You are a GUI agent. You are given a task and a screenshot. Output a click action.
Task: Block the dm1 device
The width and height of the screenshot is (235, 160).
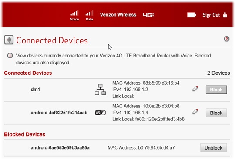click(x=216, y=90)
